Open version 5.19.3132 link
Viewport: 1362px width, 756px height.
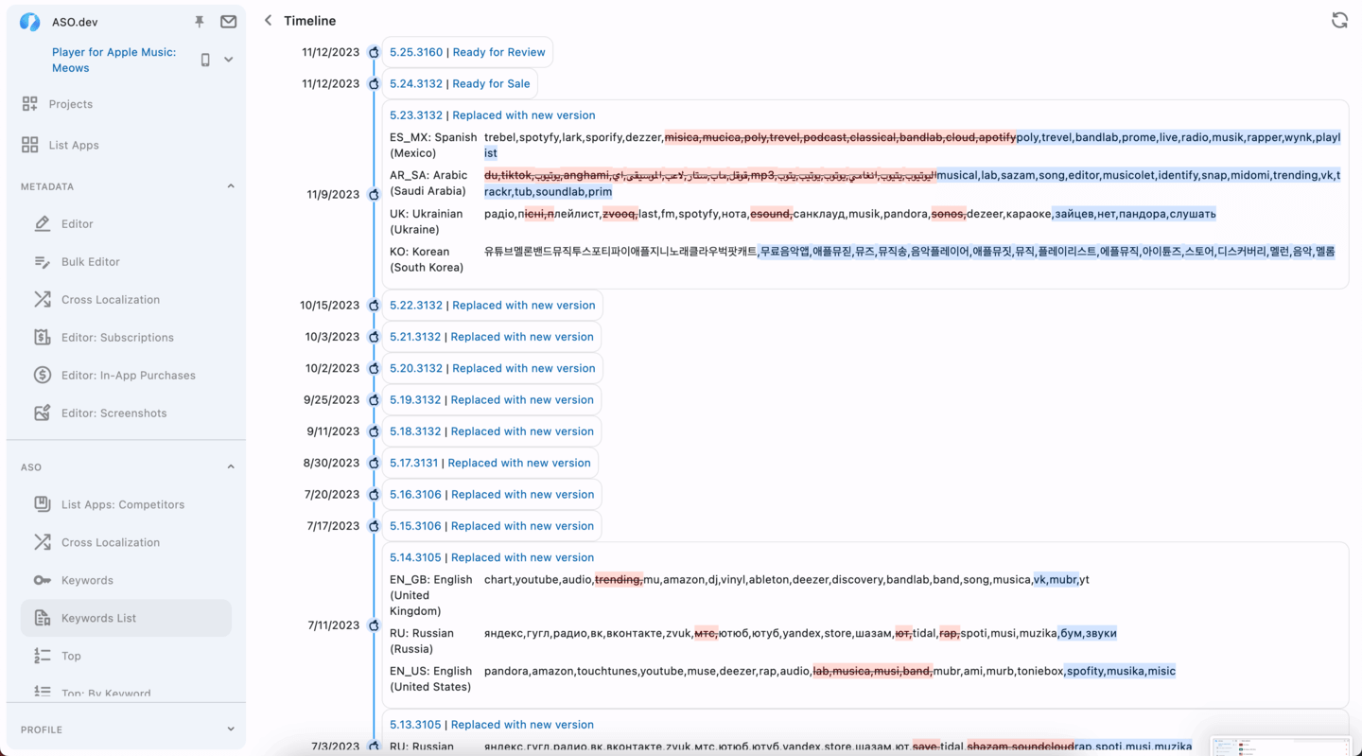pos(415,400)
